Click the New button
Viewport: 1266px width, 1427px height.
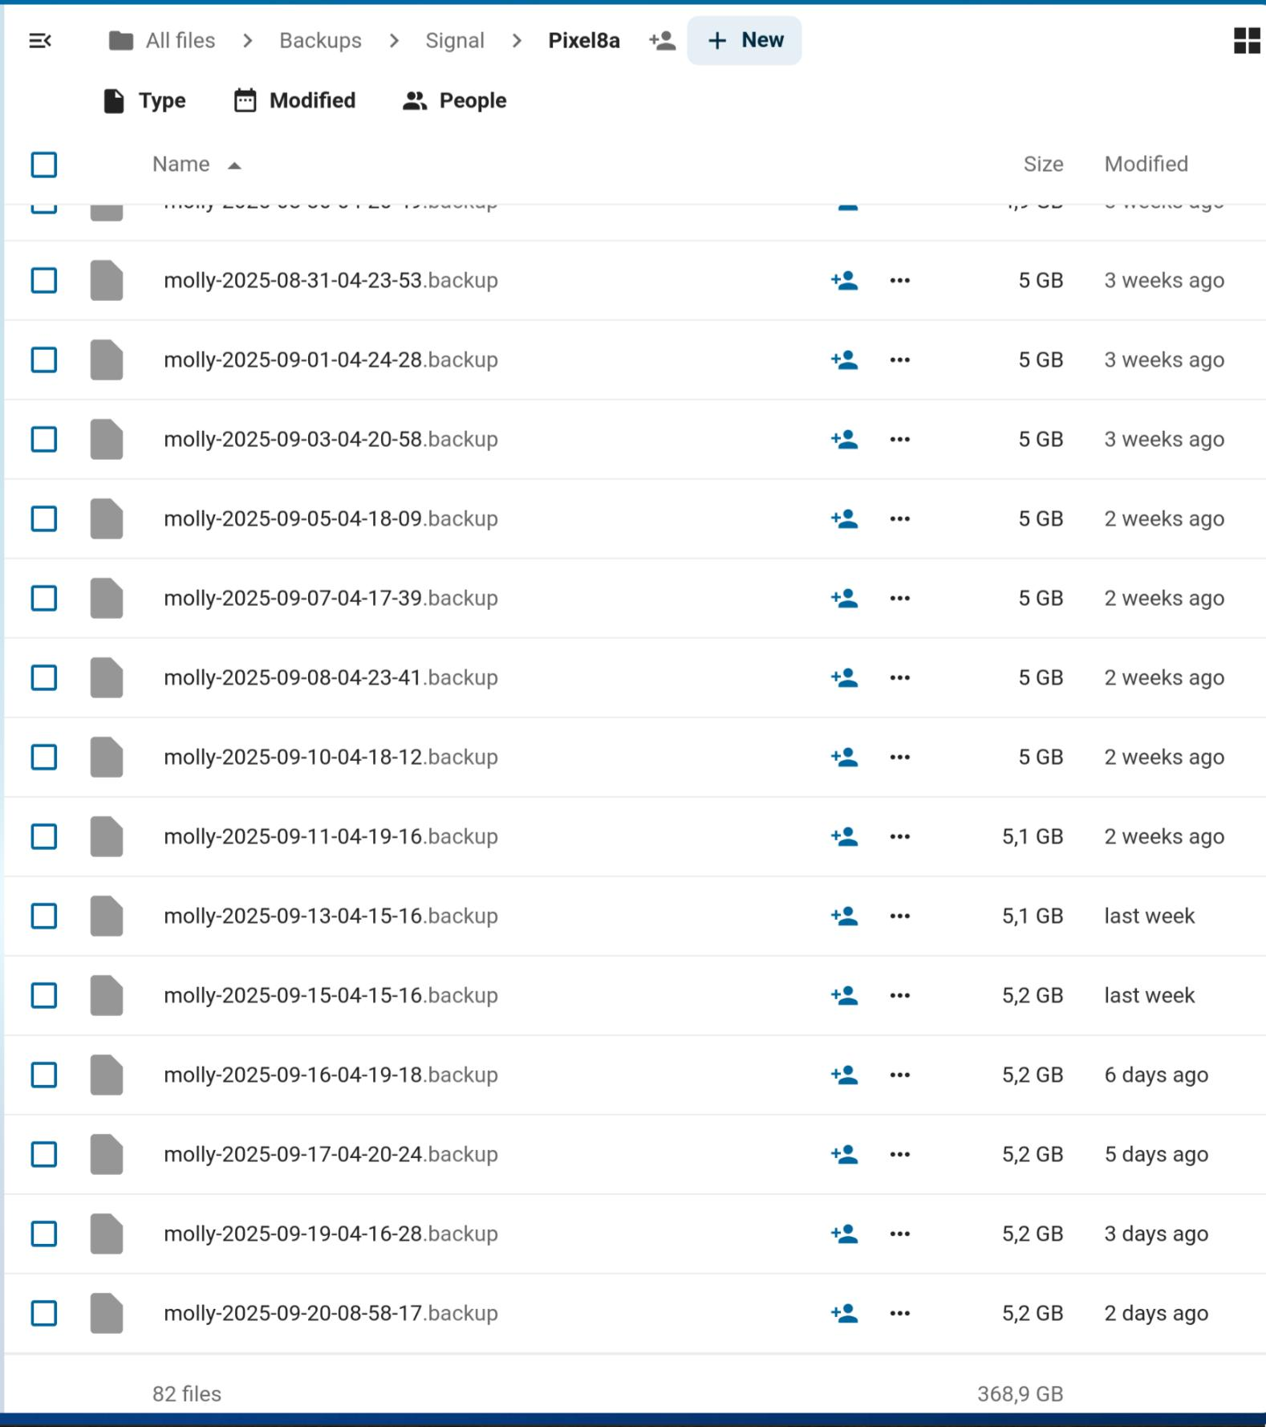745,41
